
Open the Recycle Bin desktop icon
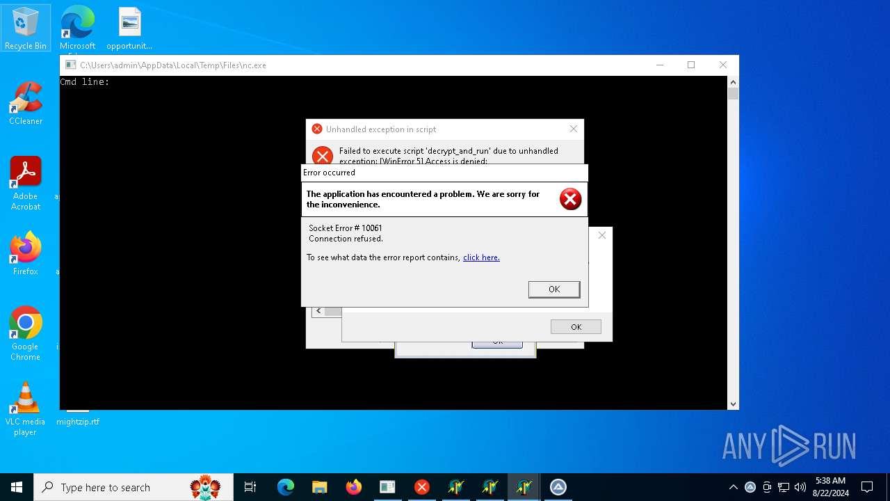[x=26, y=28]
